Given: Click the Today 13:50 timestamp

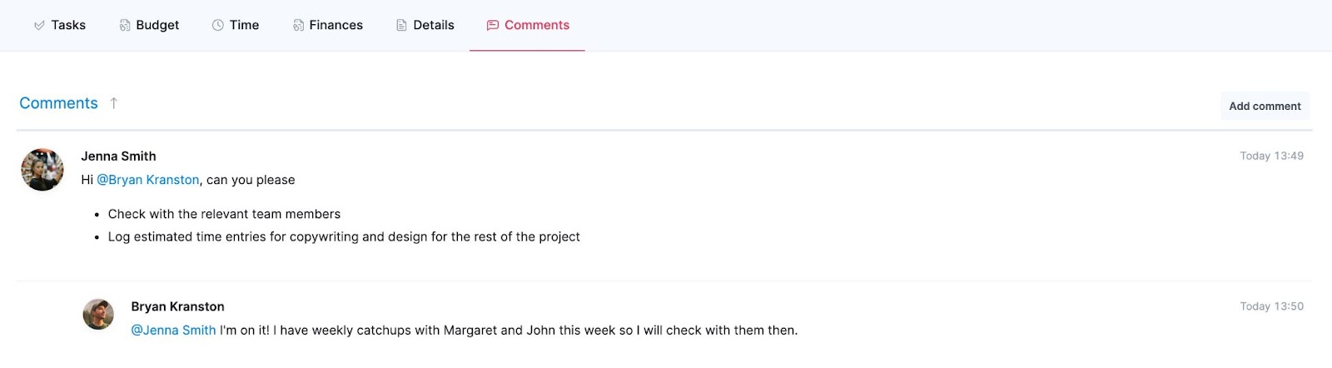Looking at the screenshot, I should click(1271, 306).
